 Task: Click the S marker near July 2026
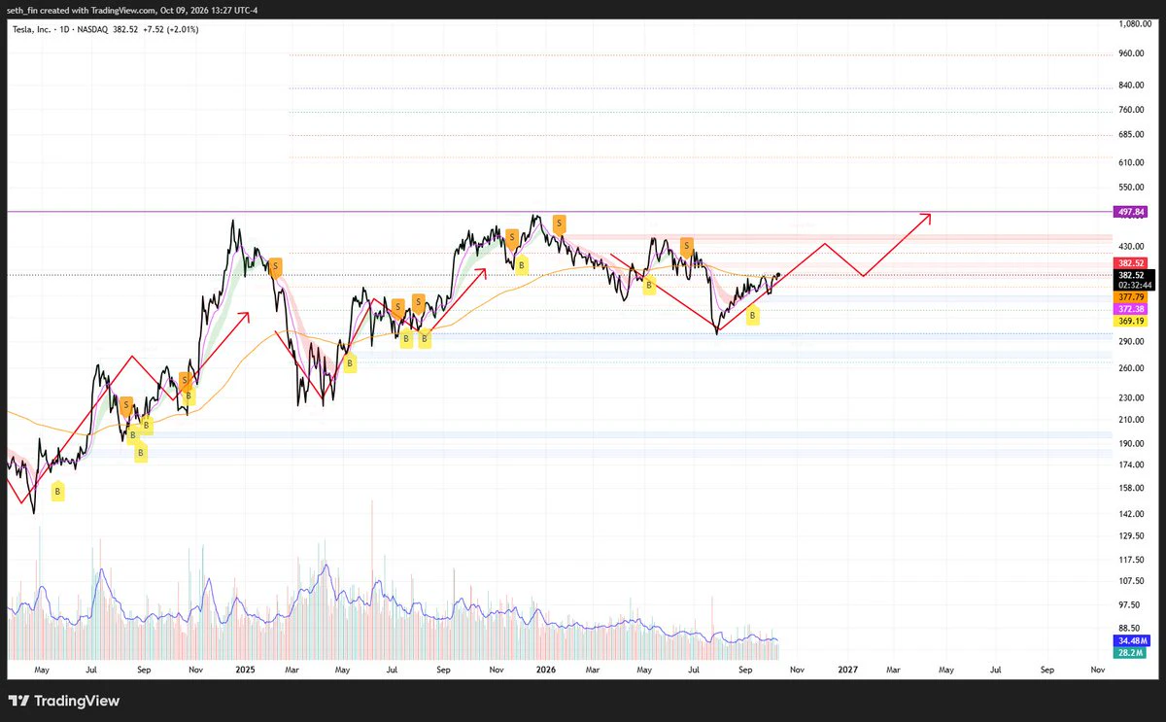pos(686,245)
